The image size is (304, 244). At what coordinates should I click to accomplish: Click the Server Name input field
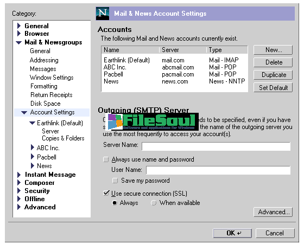pos(216,146)
